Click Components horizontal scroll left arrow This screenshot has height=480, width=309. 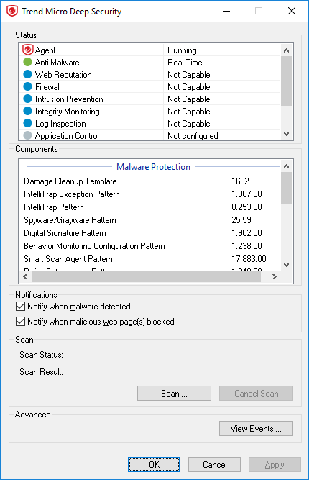[x=25, y=277]
